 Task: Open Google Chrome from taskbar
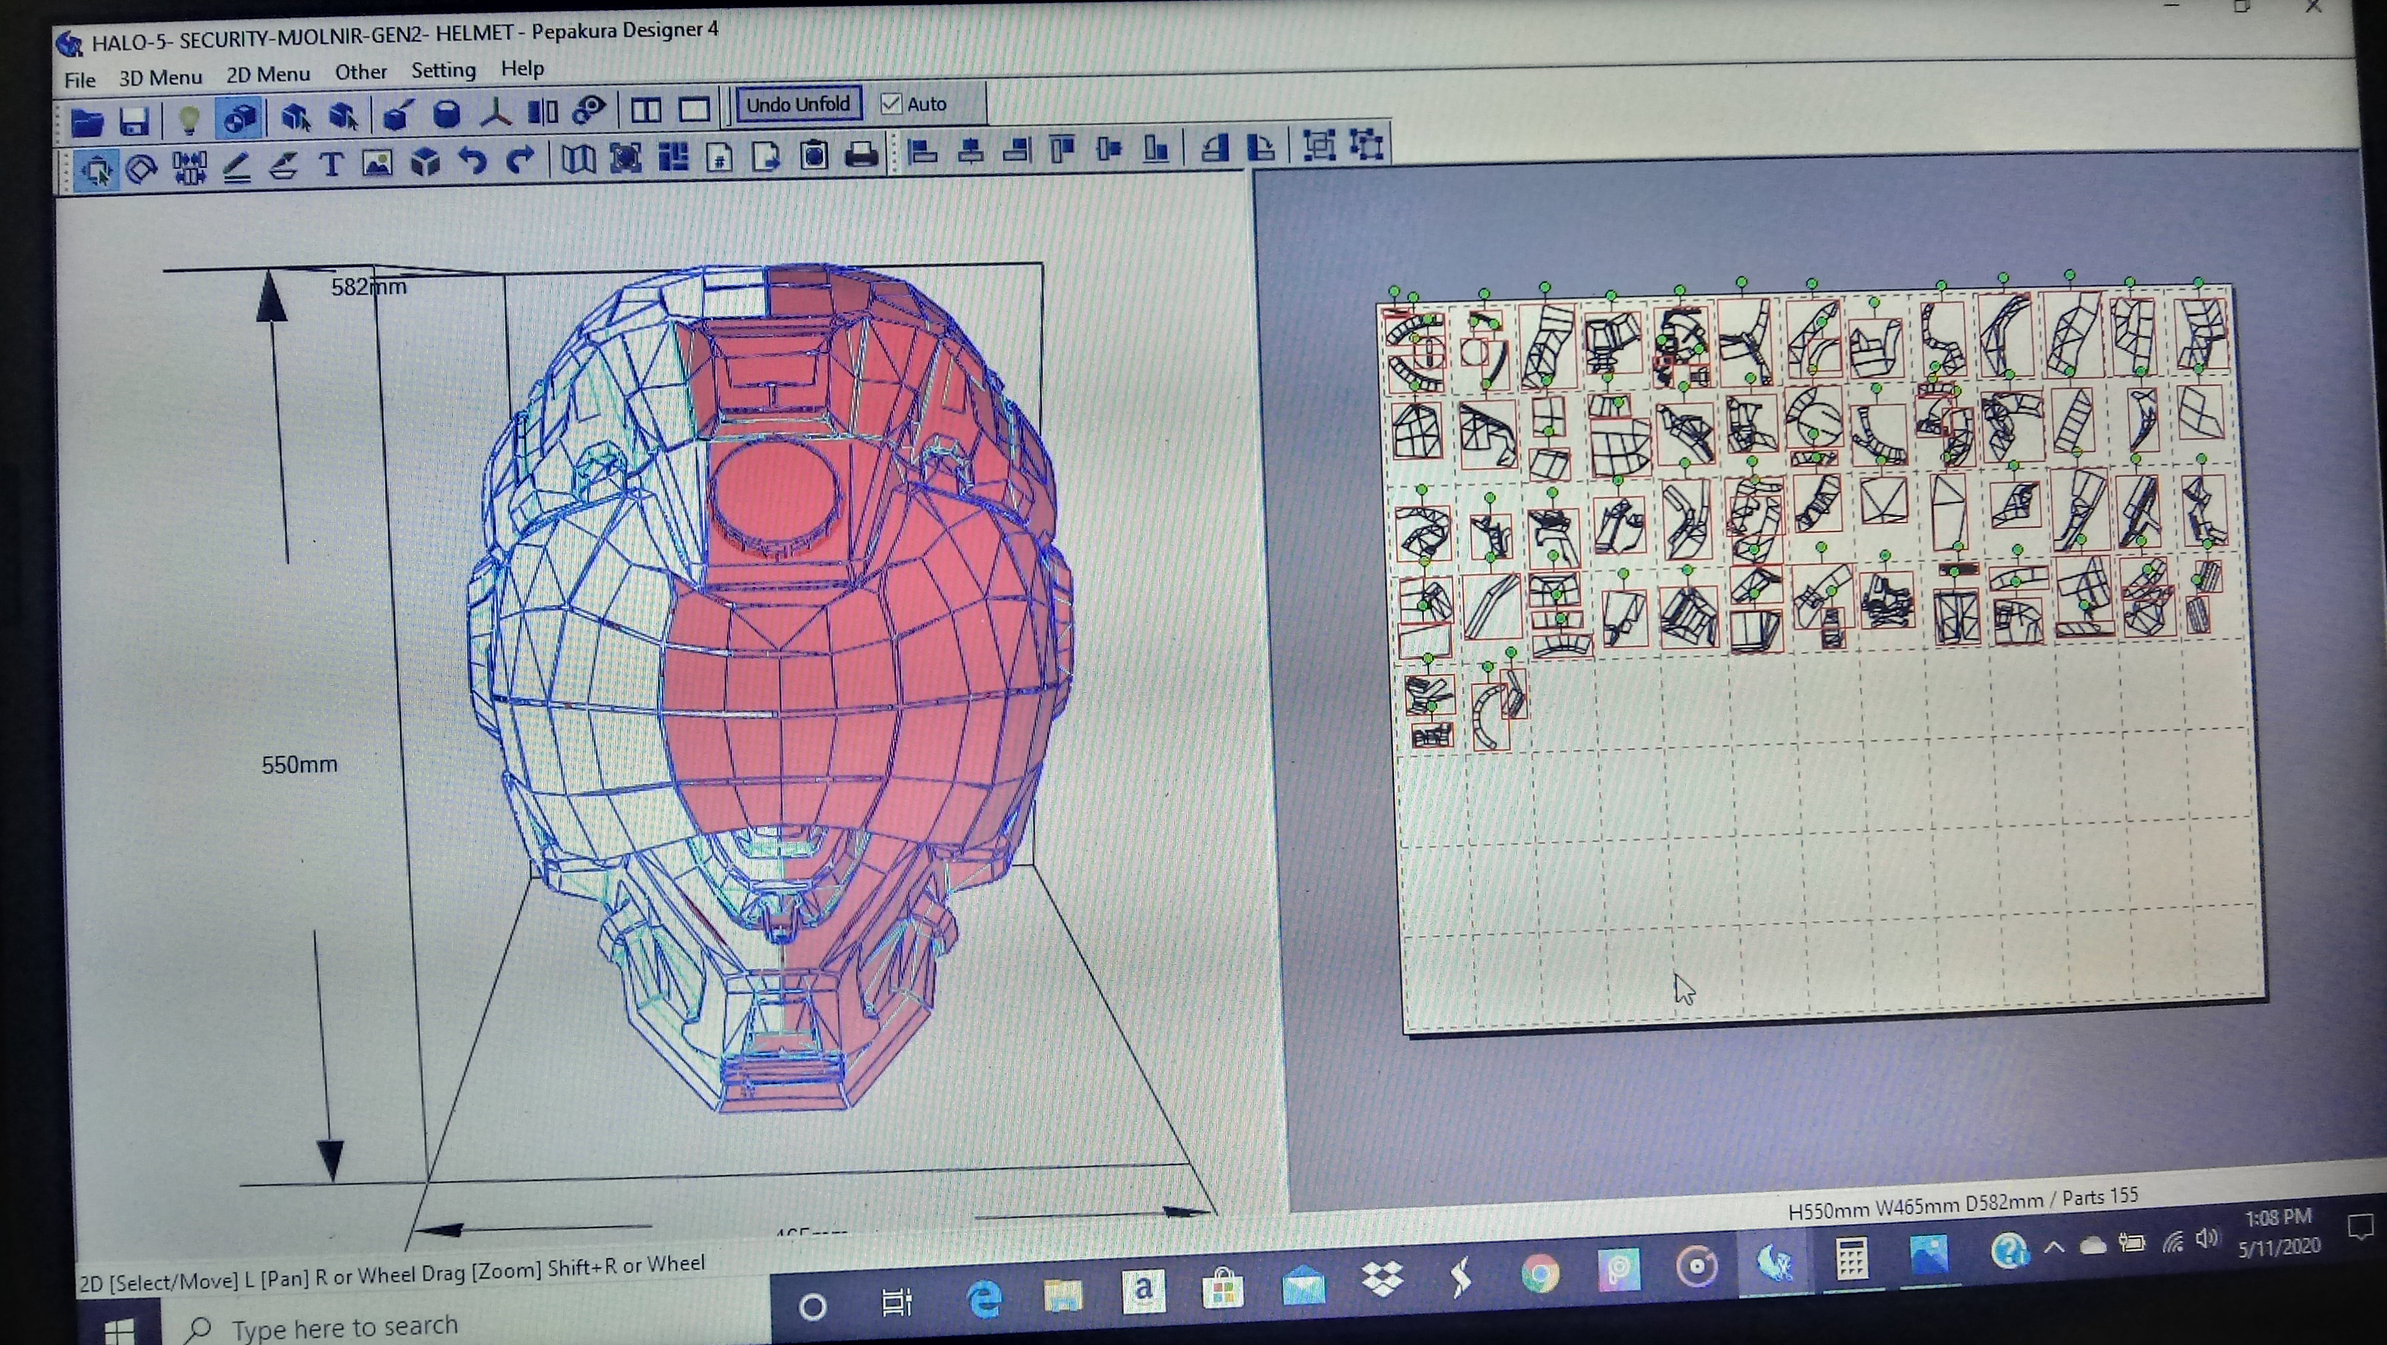pos(1539,1273)
